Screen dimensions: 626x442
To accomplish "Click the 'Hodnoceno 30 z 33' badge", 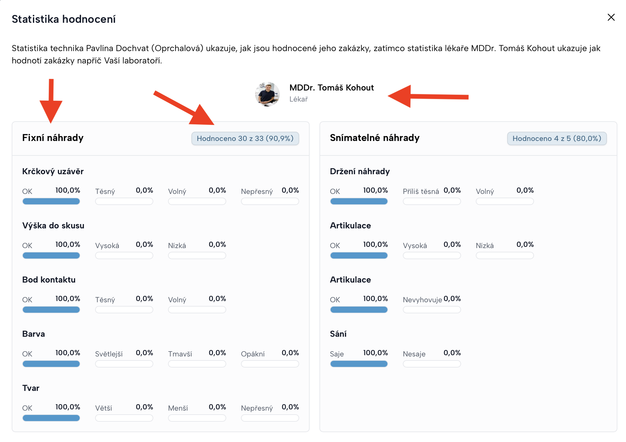I will [245, 139].
